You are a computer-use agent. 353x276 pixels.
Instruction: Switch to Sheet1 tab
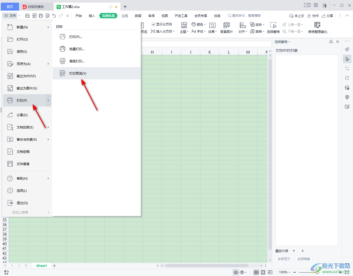[x=42, y=266]
